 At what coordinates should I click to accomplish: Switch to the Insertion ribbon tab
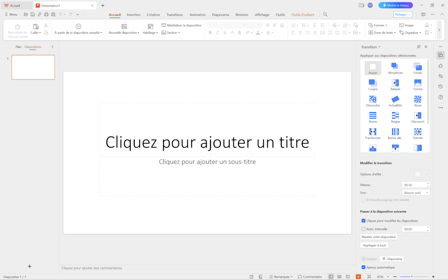[133, 15]
